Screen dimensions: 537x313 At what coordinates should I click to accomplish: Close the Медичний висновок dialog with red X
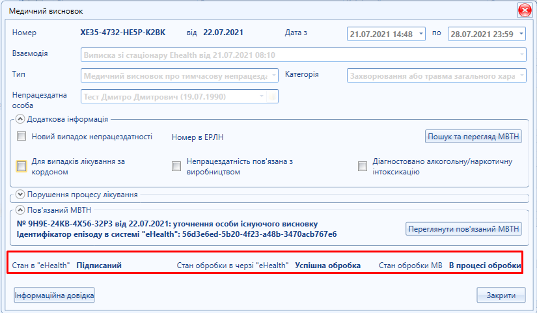click(525, 10)
